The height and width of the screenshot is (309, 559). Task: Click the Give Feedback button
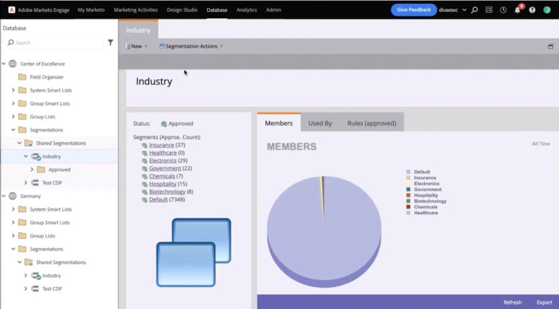(x=413, y=10)
